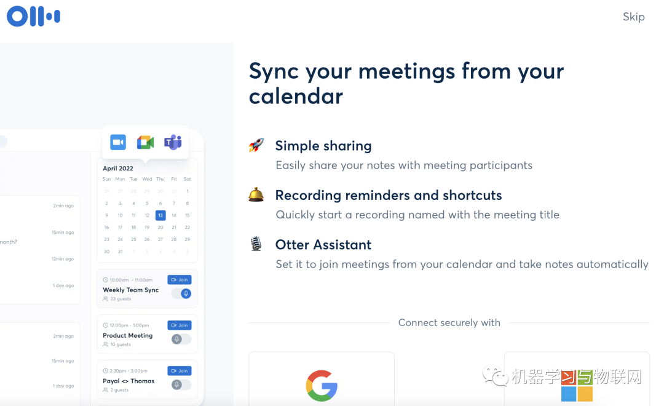The height and width of the screenshot is (406, 664).
Task: Click the Google Meet icon
Action: point(145,143)
